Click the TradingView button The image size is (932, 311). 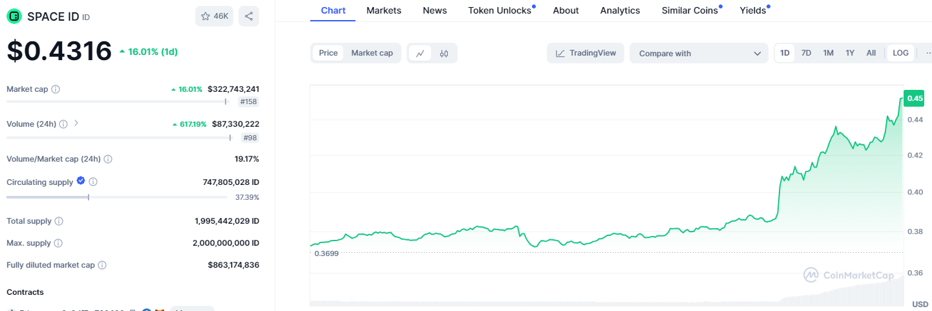click(586, 53)
